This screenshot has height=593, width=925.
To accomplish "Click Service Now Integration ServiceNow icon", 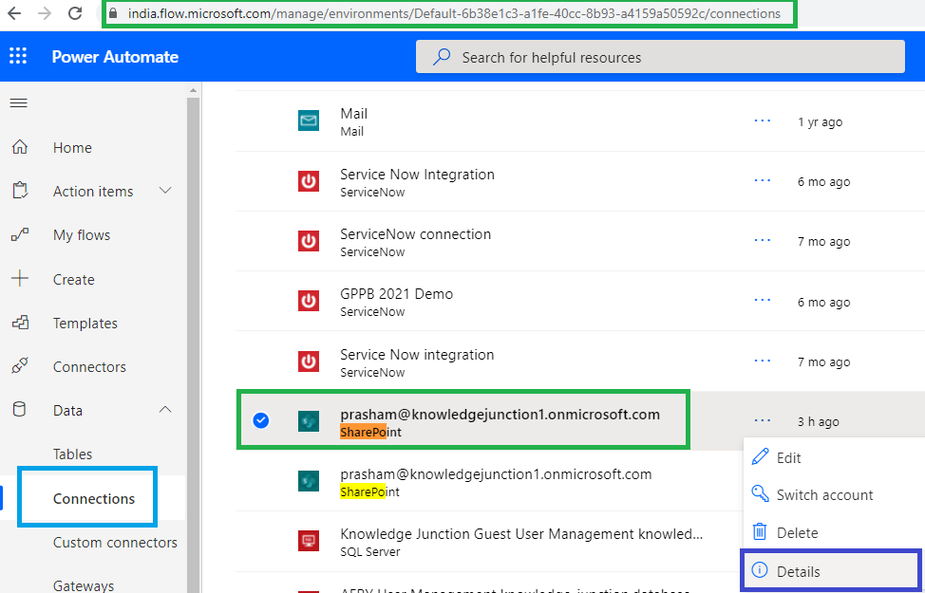I will click(x=309, y=181).
